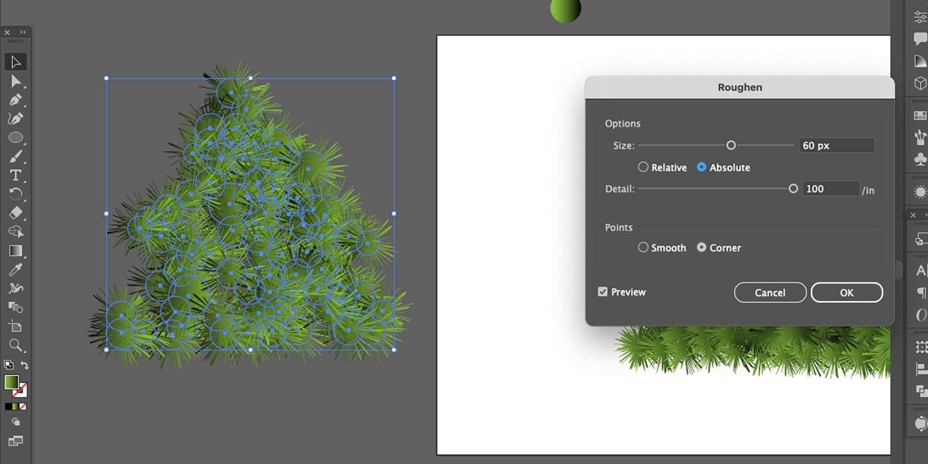The height and width of the screenshot is (464, 928).
Task: Select the Blend tool
Action: 15,307
